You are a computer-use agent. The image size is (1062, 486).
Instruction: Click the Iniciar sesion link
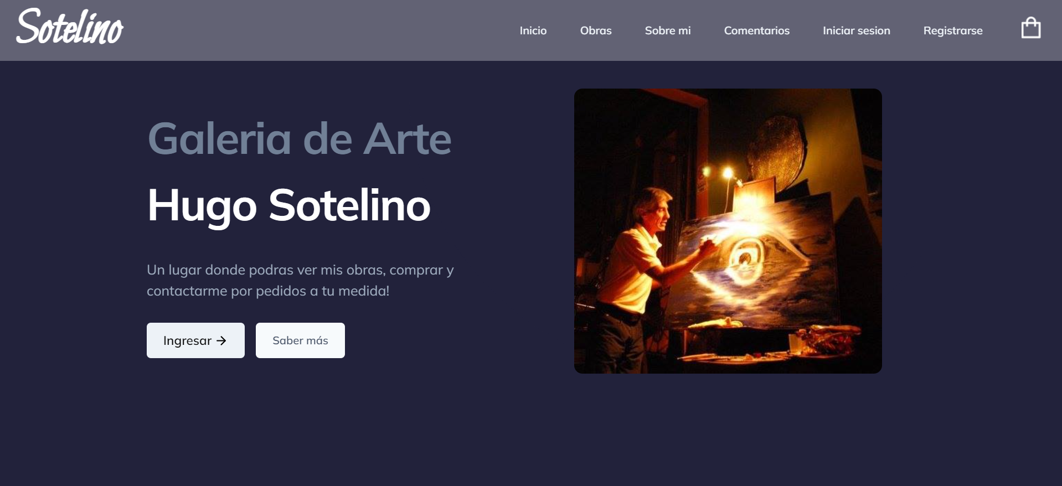856,31
